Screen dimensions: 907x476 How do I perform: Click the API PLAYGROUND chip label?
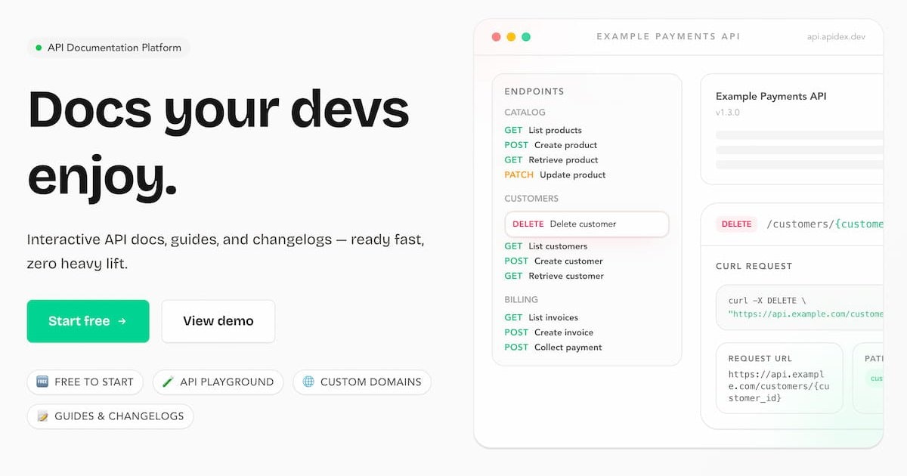pyautogui.click(x=227, y=382)
